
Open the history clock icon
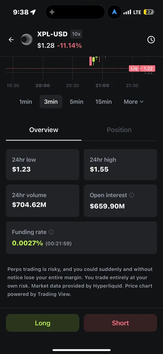pos(151,40)
